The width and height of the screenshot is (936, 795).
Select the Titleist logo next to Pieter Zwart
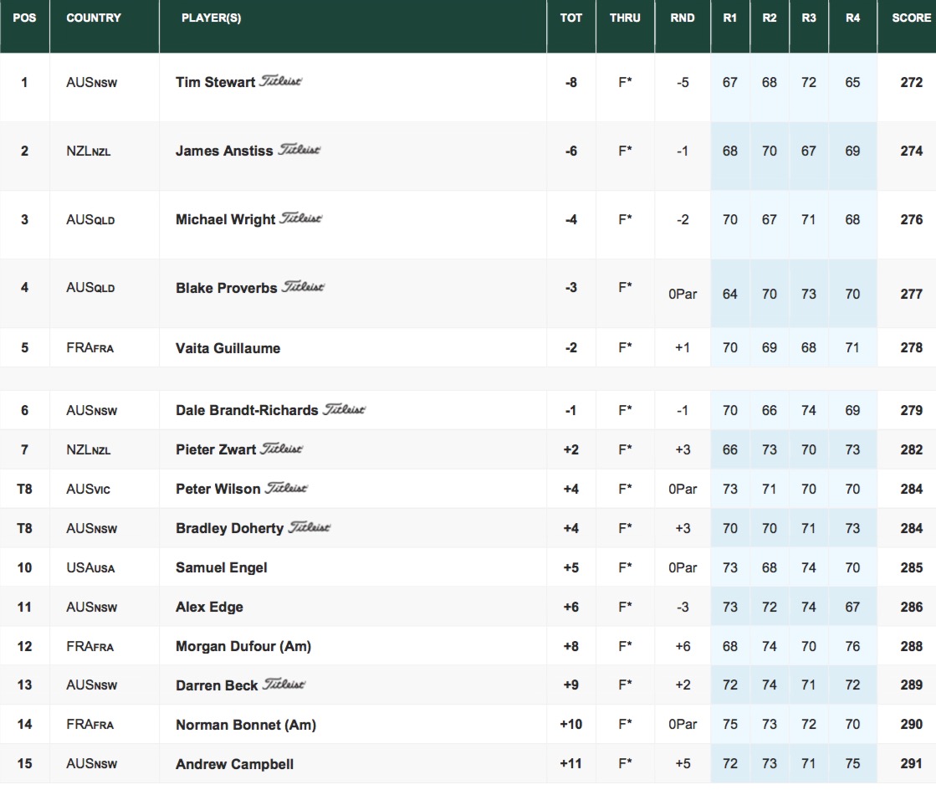(x=282, y=449)
